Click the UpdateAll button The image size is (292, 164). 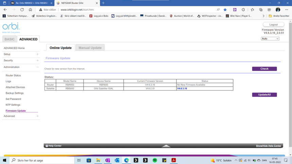(x=264, y=95)
